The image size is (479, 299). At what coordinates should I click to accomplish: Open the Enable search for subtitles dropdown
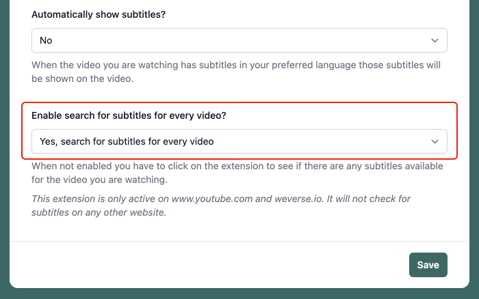click(x=239, y=141)
